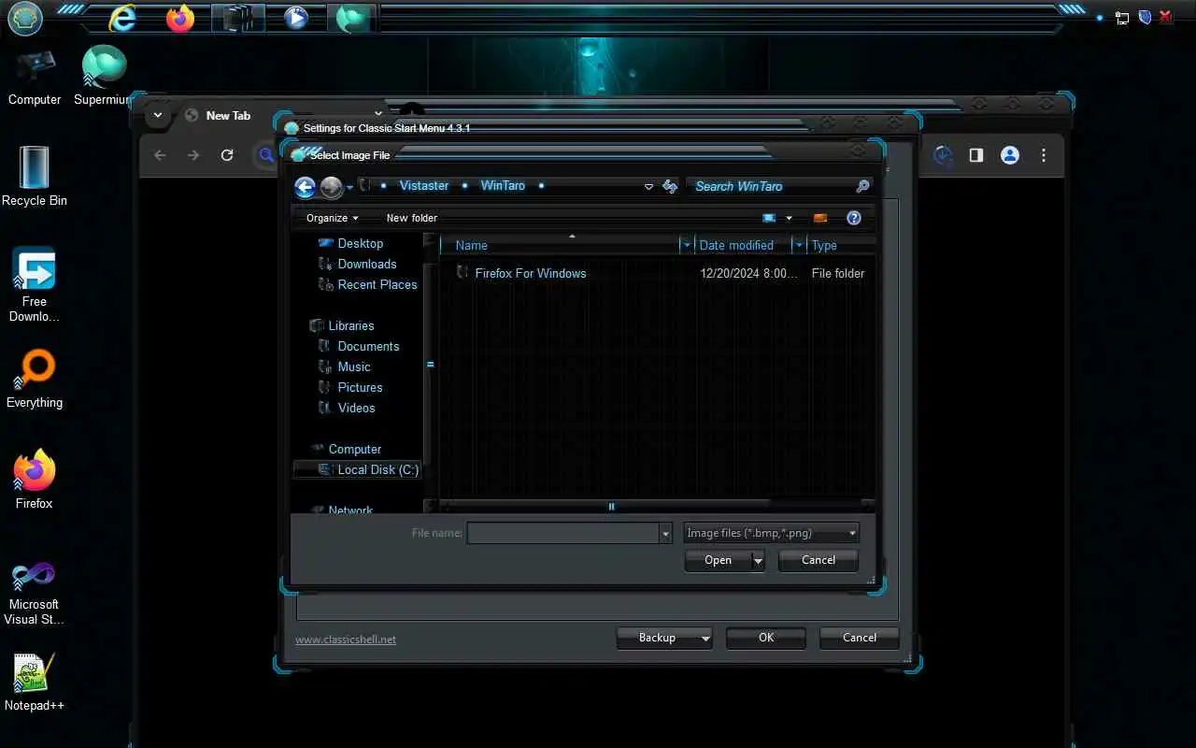Cancel the Select Image File dialog

coord(819,560)
